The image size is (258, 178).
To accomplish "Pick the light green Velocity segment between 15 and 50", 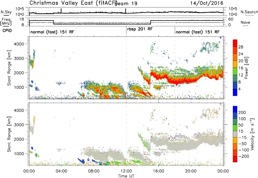I will [x=235, y=128].
